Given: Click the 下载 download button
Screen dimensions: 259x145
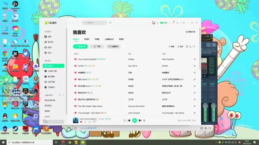Looking at the screenshot, I should [97, 46].
